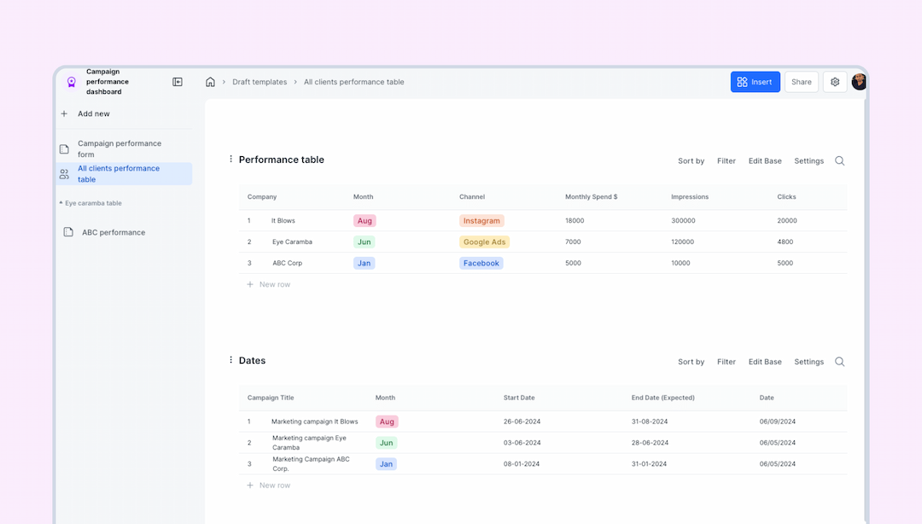Open search in the Dates section
Viewport: 922px width, 524px height.
point(839,361)
